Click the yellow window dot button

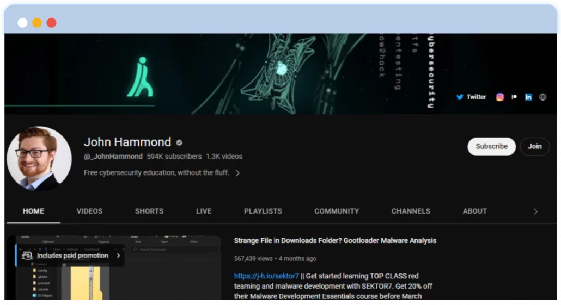tap(37, 22)
